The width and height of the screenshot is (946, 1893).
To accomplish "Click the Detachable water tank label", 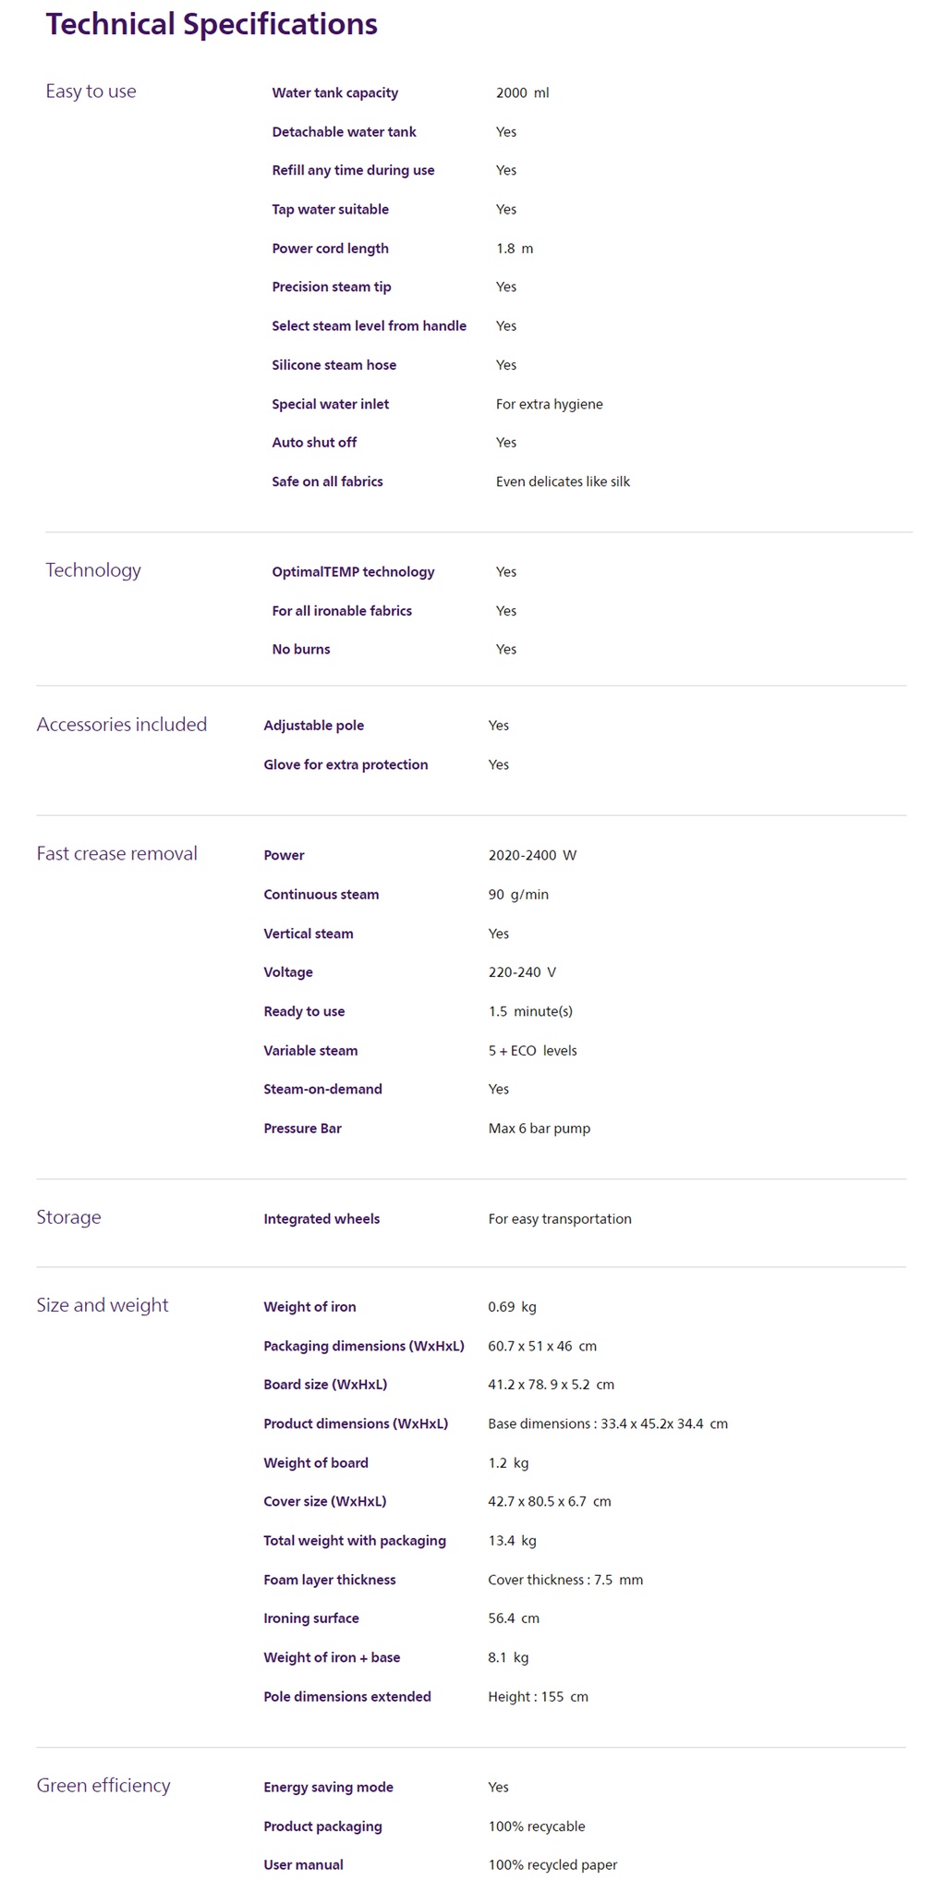I will point(344,132).
